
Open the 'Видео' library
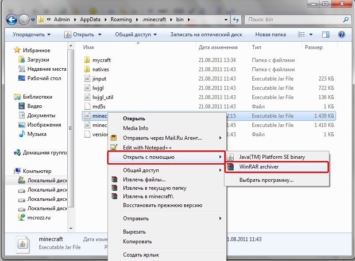(30, 106)
